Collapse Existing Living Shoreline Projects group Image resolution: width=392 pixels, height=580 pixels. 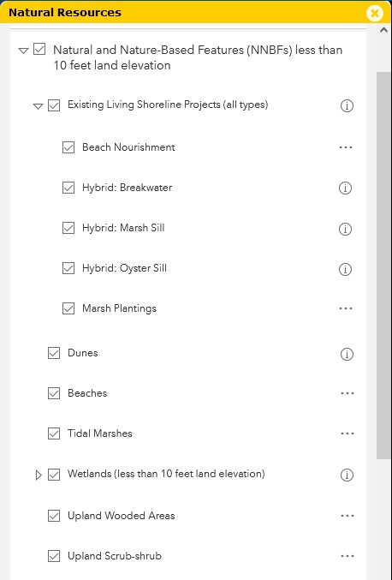[38, 106]
